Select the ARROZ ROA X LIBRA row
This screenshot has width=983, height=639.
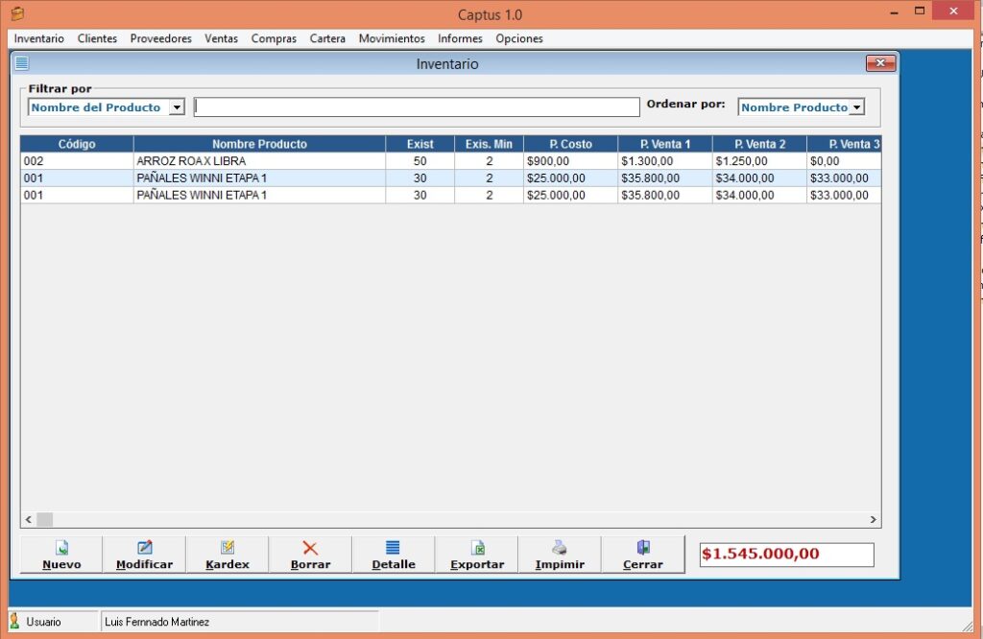(259, 161)
